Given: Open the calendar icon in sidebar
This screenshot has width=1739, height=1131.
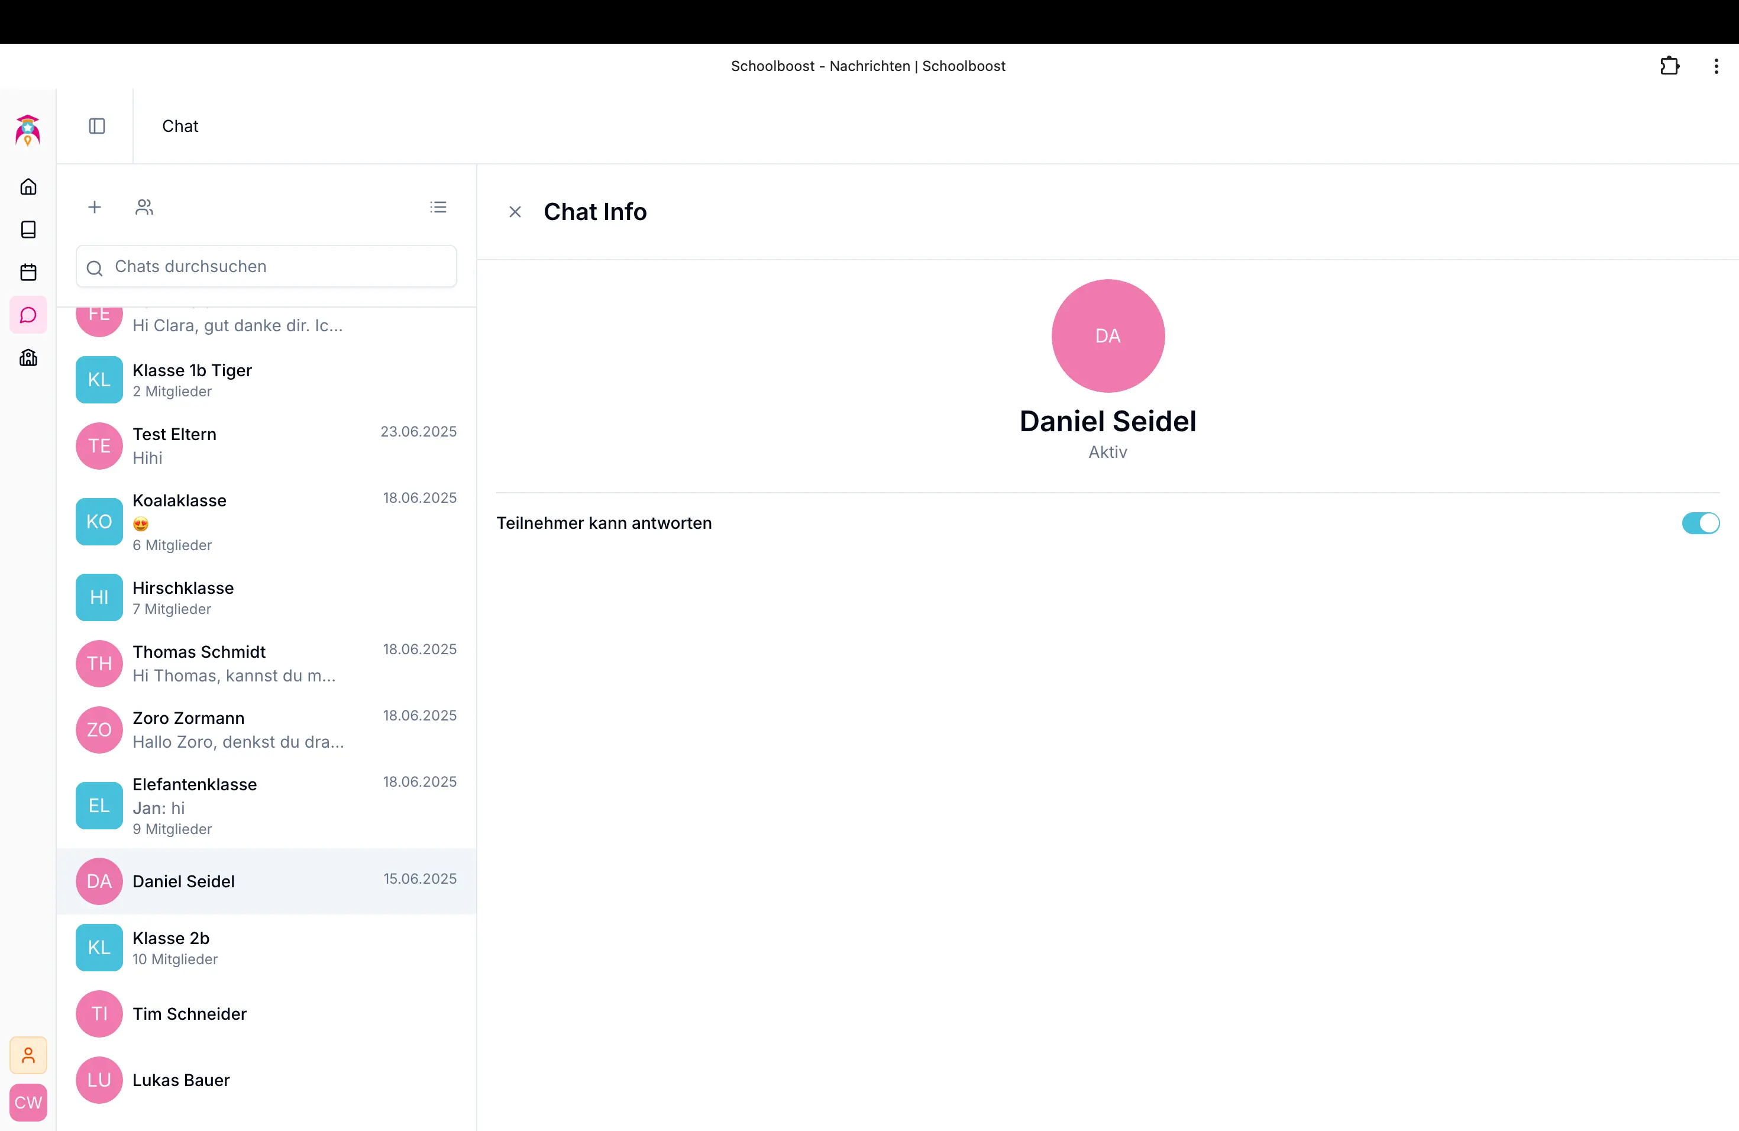Looking at the screenshot, I should [x=28, y=273].
